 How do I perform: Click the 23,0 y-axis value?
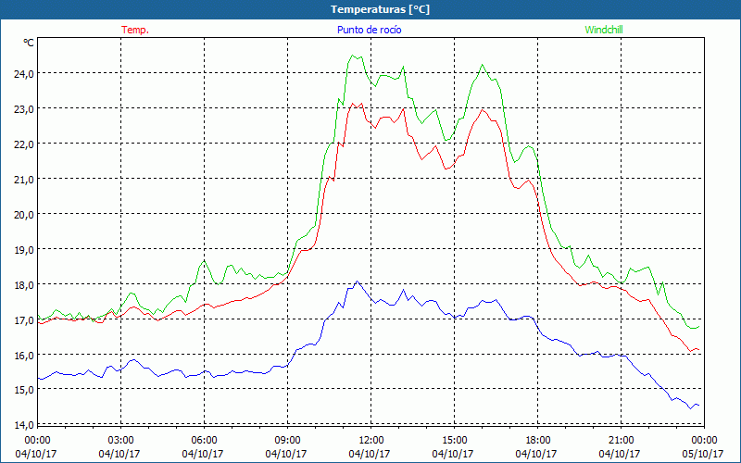coord(24,109)
